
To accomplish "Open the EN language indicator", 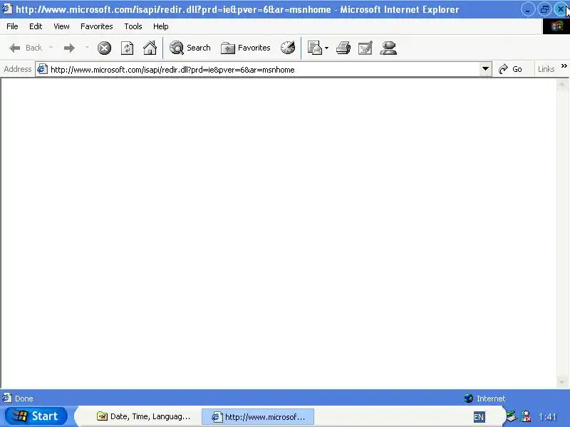I will (479, 417).
